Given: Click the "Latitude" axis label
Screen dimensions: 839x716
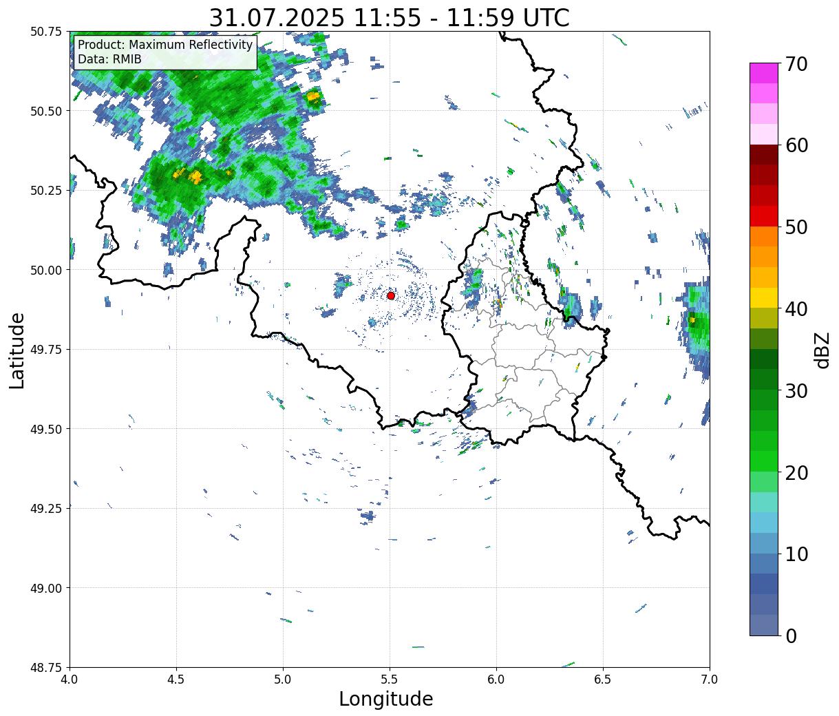Looking at the screenshot, I should (17, 350).
